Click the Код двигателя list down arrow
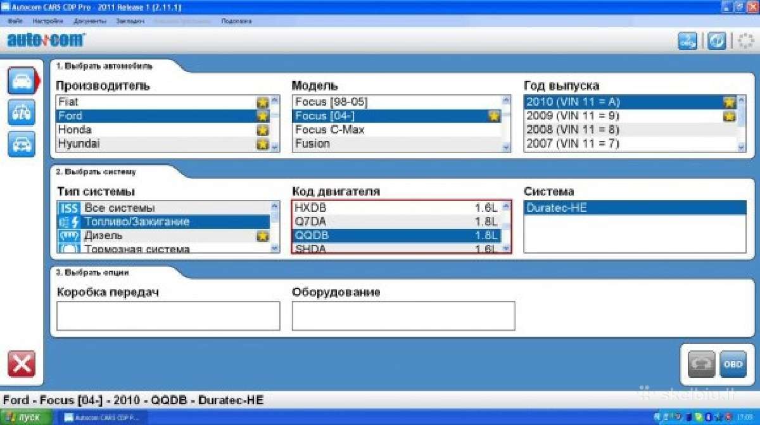The image size is (760, 425). (x=506, y=249)
